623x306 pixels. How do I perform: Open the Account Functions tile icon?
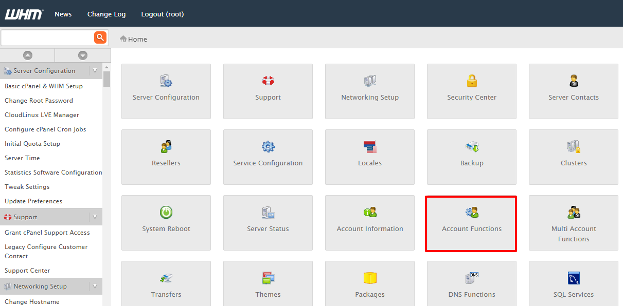pyautogui.click(x=472, y=212)
